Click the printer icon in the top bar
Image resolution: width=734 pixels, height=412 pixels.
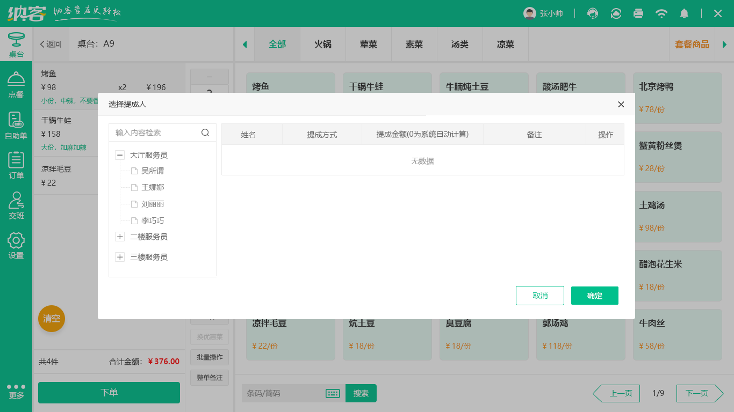point(638,13)
